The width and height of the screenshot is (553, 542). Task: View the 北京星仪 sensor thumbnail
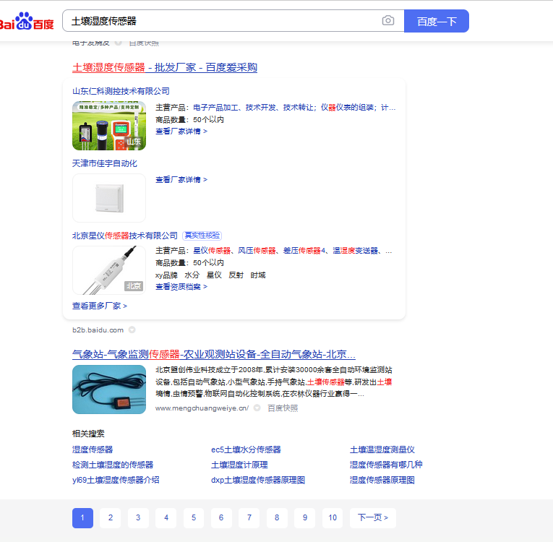(109, 270)
